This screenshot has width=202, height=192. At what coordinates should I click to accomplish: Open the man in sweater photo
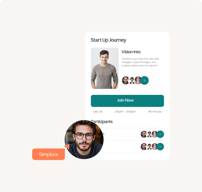[x=105, y=68]
